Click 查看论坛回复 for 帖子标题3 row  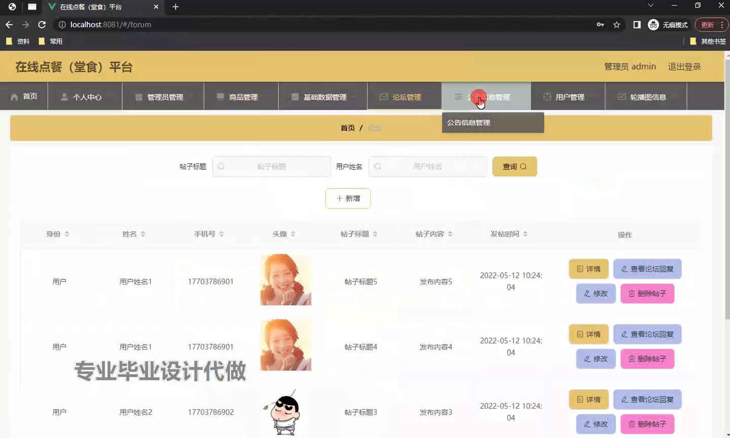click(647, 399)
